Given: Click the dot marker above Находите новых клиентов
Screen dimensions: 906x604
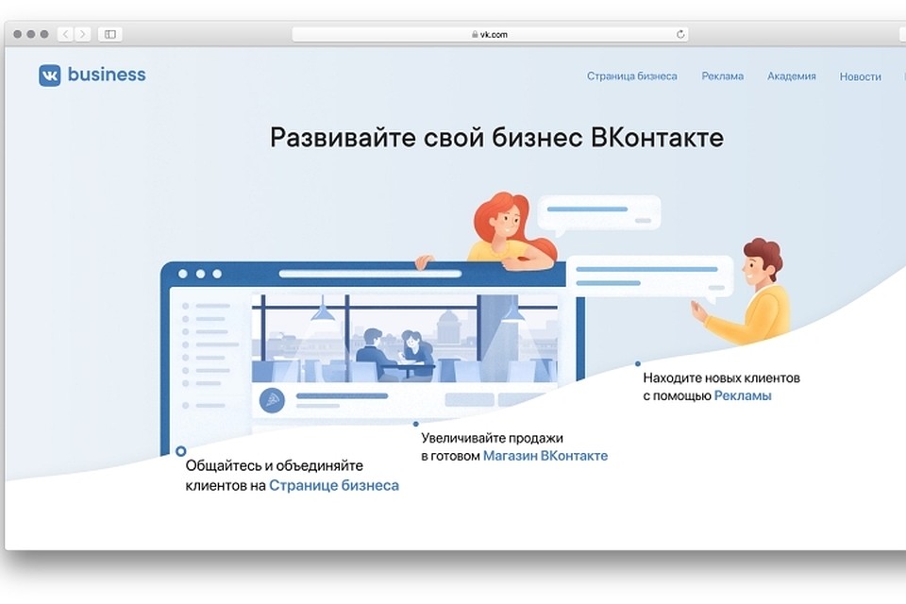Looking at the screenshot, I should tap(638, 363).
